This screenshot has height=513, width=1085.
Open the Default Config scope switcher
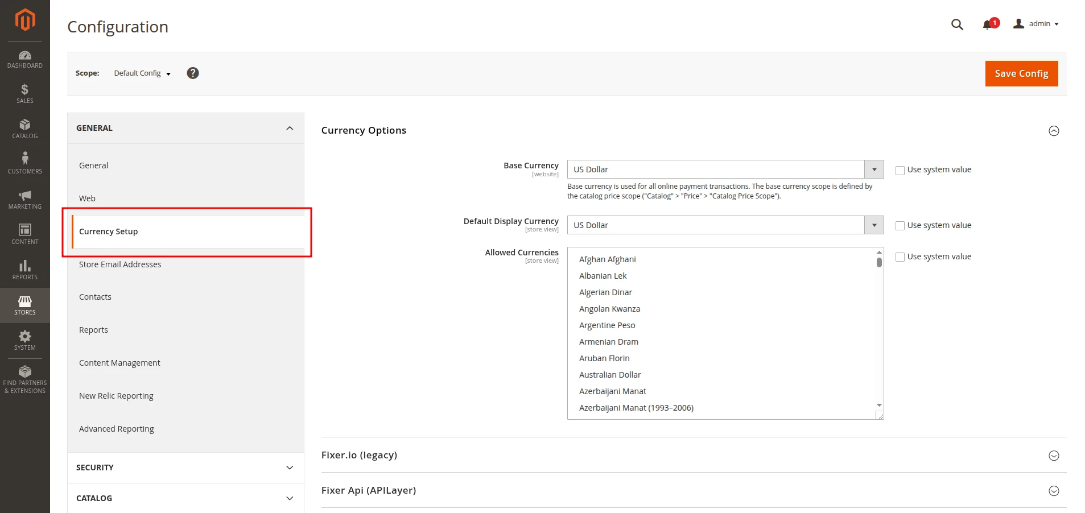point(142,73)
